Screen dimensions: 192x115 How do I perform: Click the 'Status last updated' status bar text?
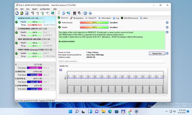[x=35, y=101]
